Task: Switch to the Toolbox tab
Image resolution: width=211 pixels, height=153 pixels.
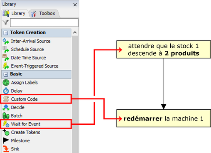Action: 44,14
